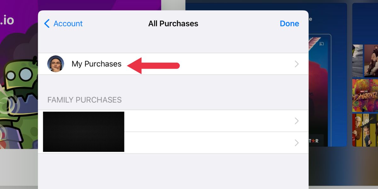Expand the first family member's purchases chevron

coord(296,121)
